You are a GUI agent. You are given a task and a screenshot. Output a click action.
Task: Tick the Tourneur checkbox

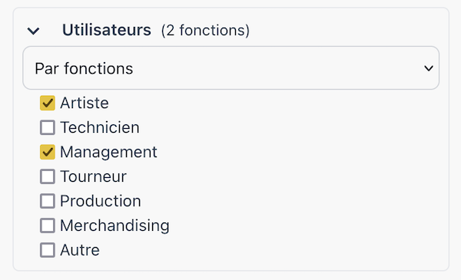48,176
